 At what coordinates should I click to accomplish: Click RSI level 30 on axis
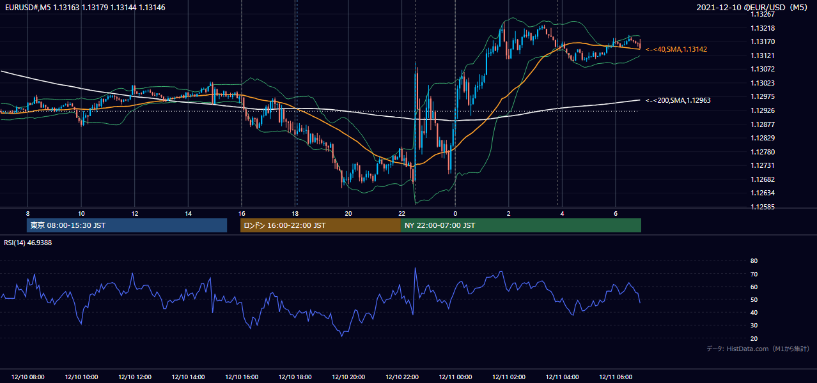(754, 326)
